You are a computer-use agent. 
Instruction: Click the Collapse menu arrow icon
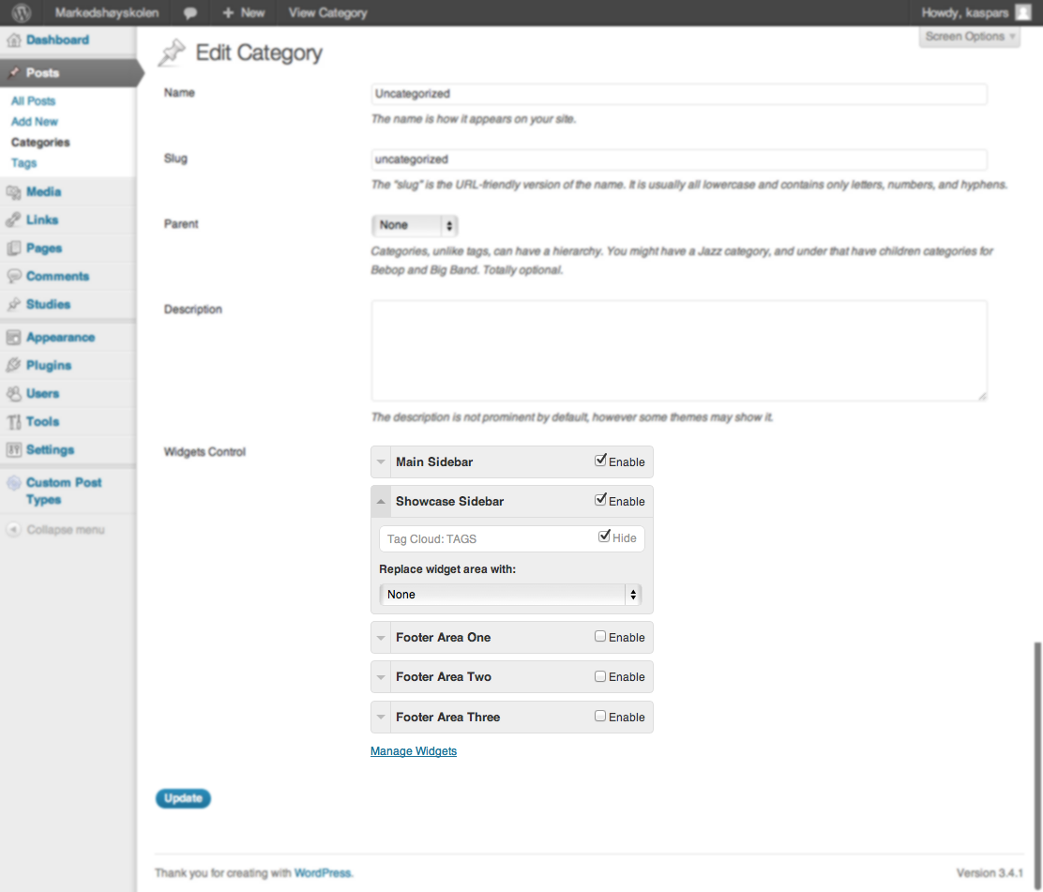pos(13,530)
